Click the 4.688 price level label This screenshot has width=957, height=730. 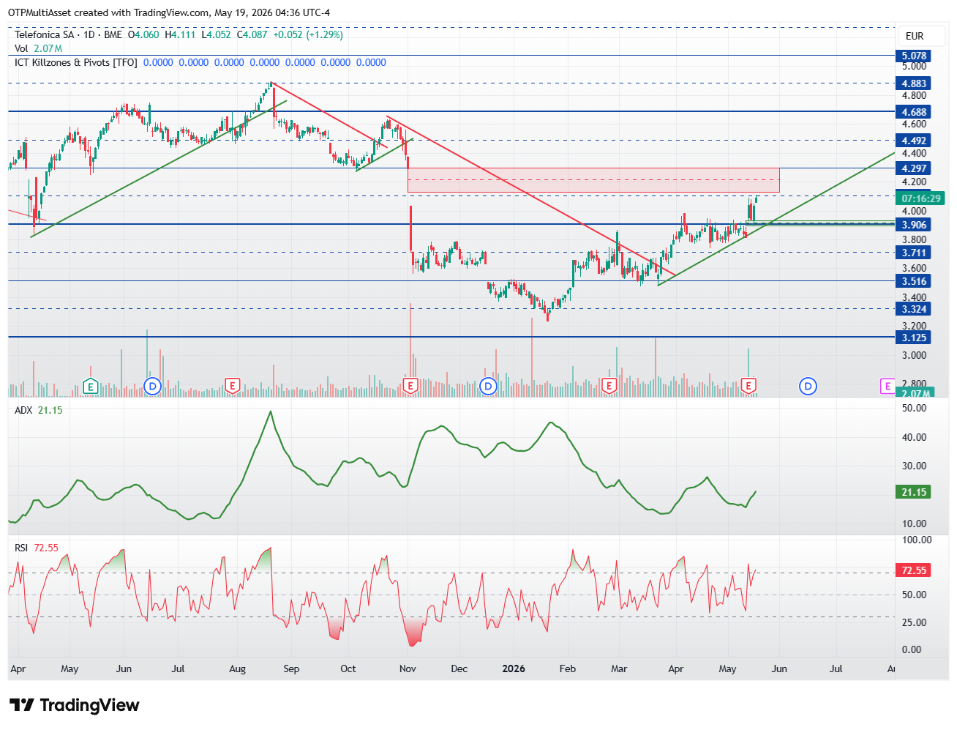pyautogui.click(x=914, y=112)
